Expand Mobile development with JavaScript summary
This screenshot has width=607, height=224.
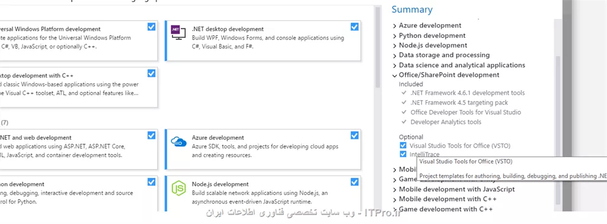[394, 190]
